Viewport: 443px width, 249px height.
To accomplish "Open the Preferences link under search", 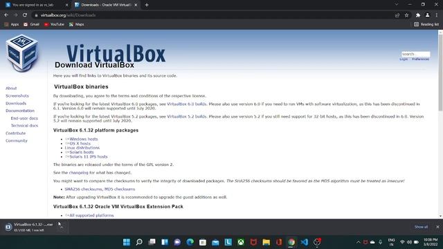I will [x=420, y=59].
